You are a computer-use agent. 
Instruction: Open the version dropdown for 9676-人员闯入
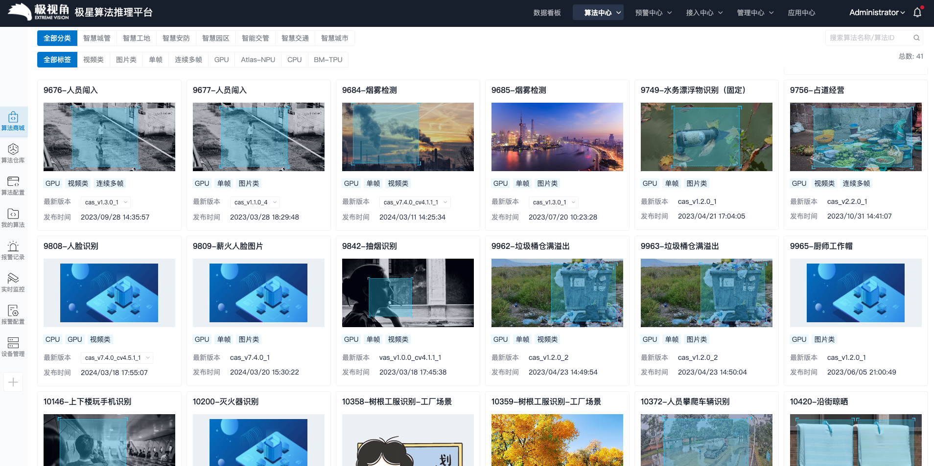point(105,202)
